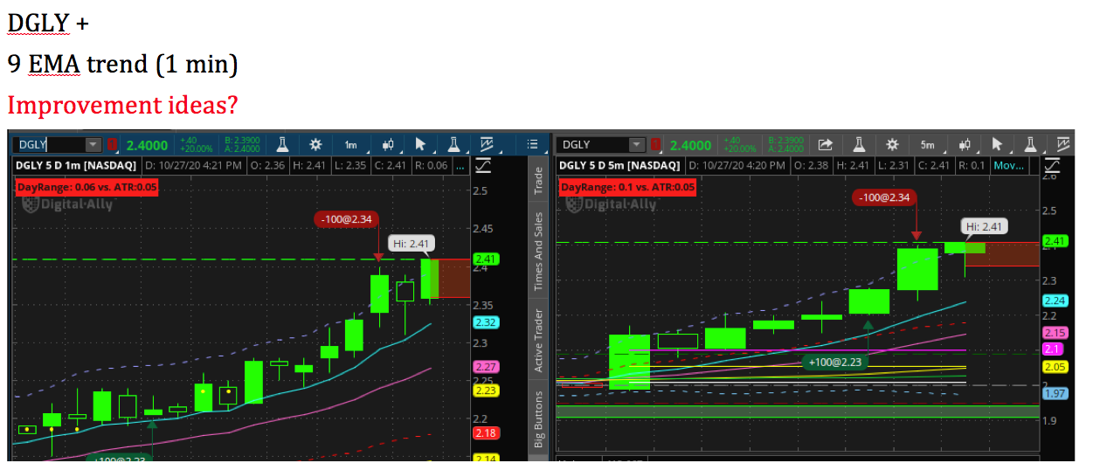
Task: Click the -100@2.34 order bubble in right chart
Action: (884, 197)
